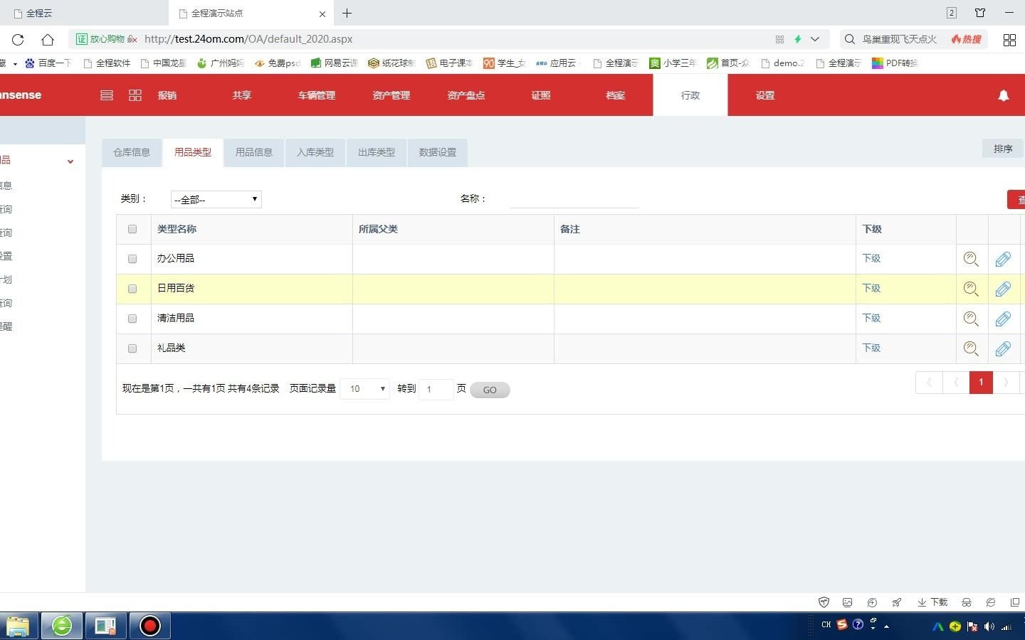Open attachment paperclip for 办公用品 row
This screenshot has height=640, width=1025.
coord(1003,259)
